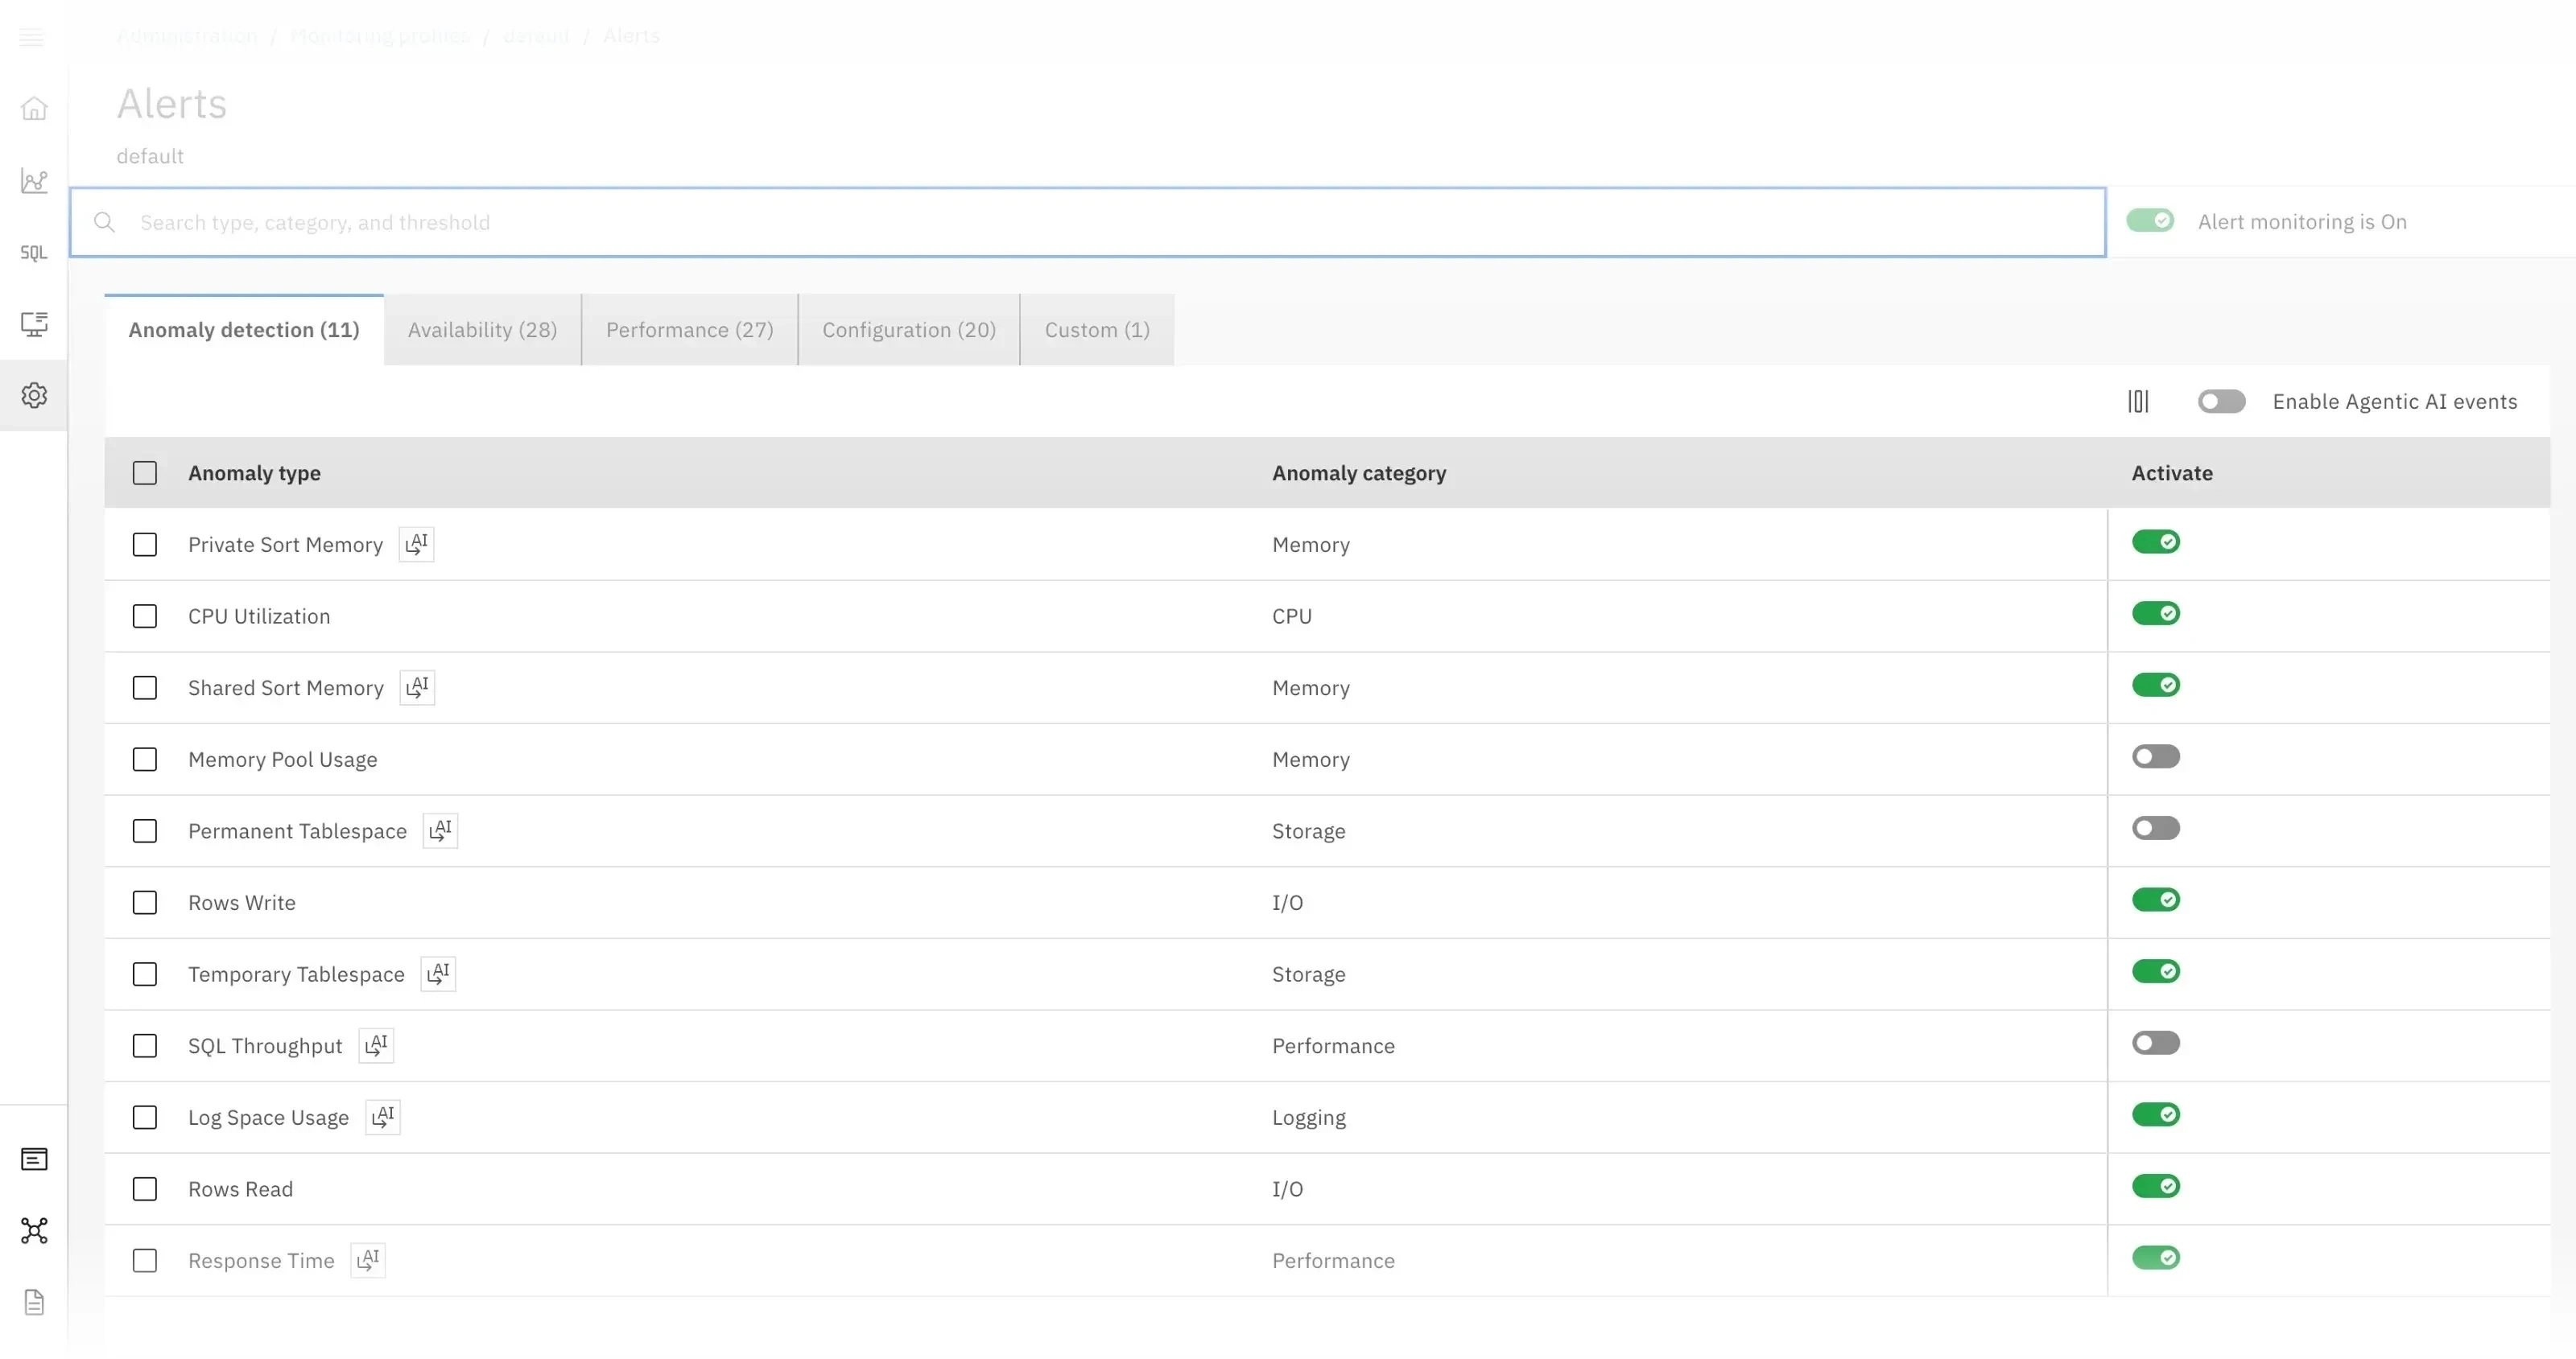Check the Memory Pool Usage row
Viewport: 2576px width, 1359px height.
pos(145,760)
